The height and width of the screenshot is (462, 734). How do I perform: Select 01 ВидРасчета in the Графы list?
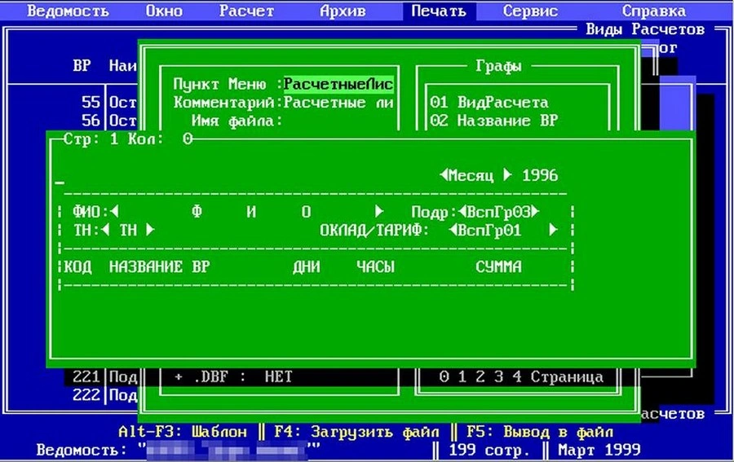489,103
